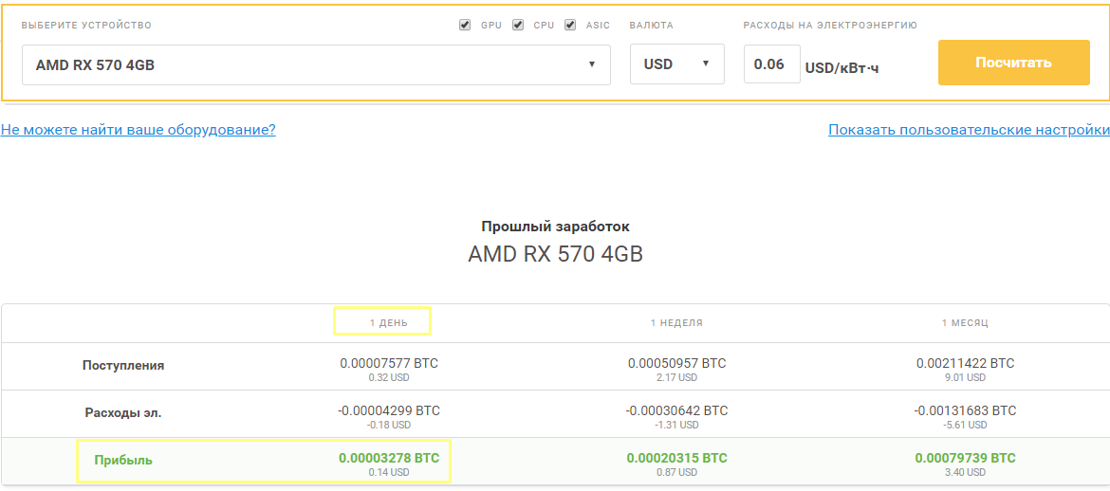1110x491 pixels.
Task: Click the profit value 0.00003278 BTC
Action: [x=389, y=459]
